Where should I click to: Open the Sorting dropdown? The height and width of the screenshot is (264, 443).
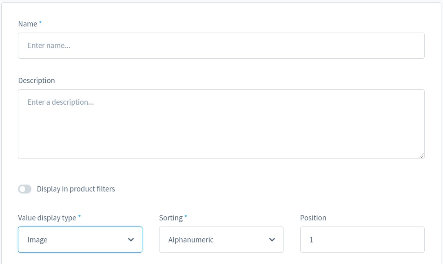coord(221,240)
